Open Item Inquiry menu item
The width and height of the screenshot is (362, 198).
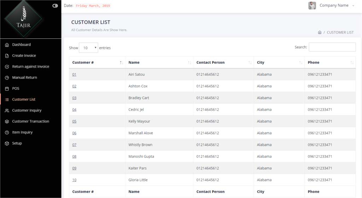pos(22,132)
